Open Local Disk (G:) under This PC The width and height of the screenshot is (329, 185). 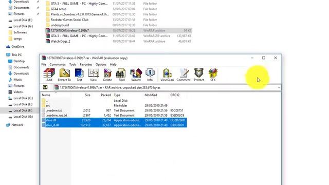[x=23, y=117]
